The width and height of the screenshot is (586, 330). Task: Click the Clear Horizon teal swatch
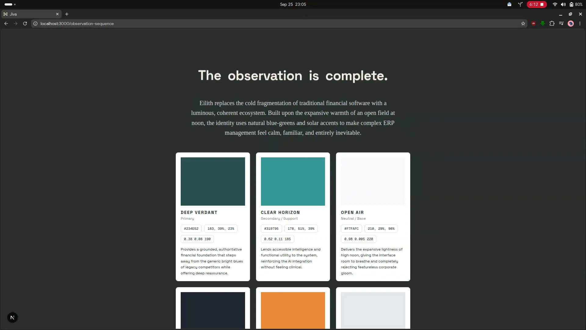point(293,182)
